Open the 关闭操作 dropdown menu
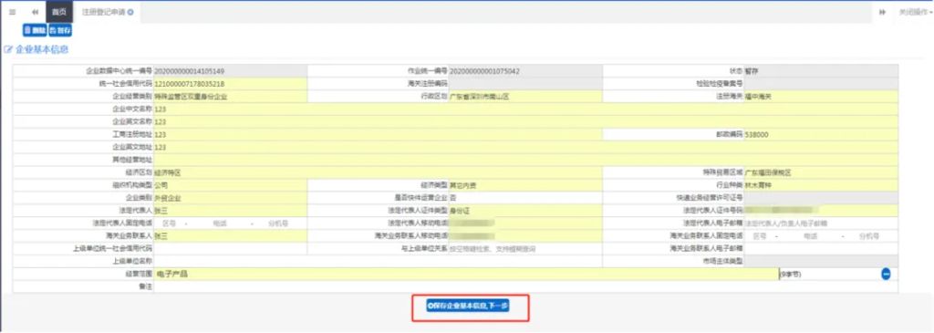The width and height of the screenshot is (934, 333). 916,12
